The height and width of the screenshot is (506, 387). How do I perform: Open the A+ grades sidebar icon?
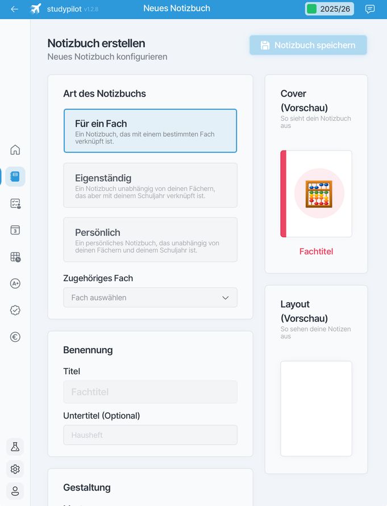[15, 283]
